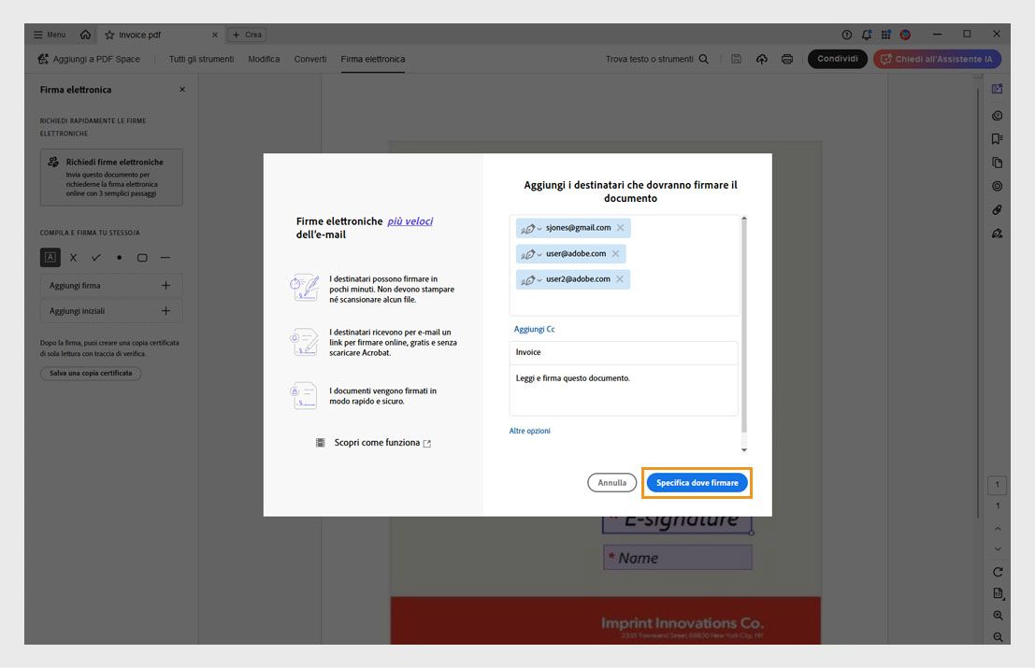Remove recipient user@adobe.com from the list
The width and height of the screenshot is (1035, 668).
click(614, 252)
